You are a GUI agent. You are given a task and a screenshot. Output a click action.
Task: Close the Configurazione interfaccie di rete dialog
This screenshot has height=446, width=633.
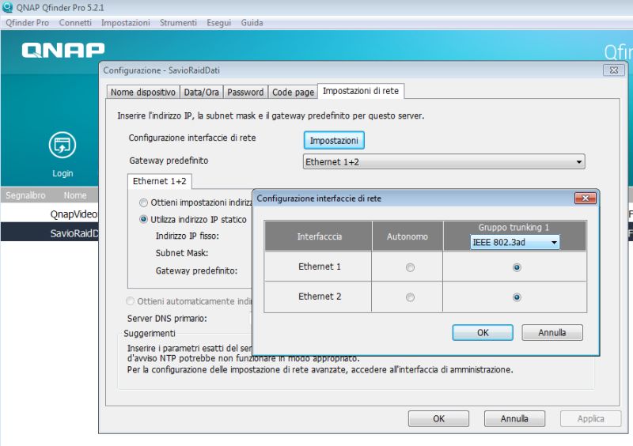pyautogui.click(x=585, y=198)
